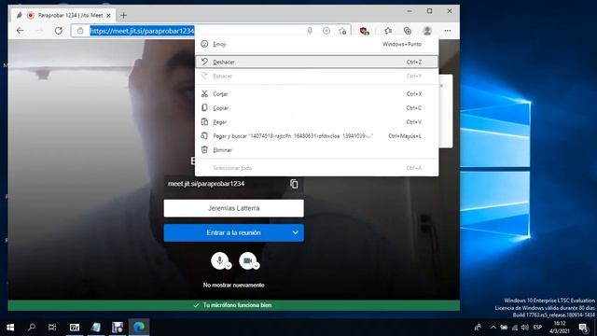Open the Favorites list icon in toolbar
This screenshot has width=597, height=336.
[388, 31]
